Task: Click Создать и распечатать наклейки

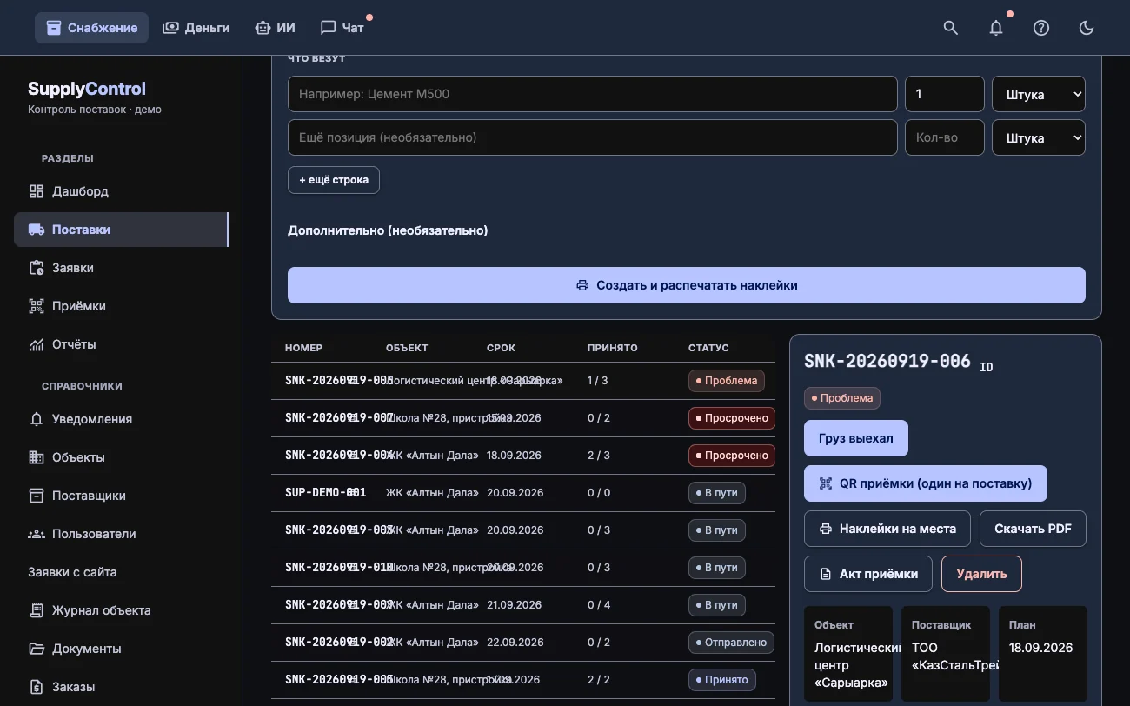Action: tap(687, 285)
